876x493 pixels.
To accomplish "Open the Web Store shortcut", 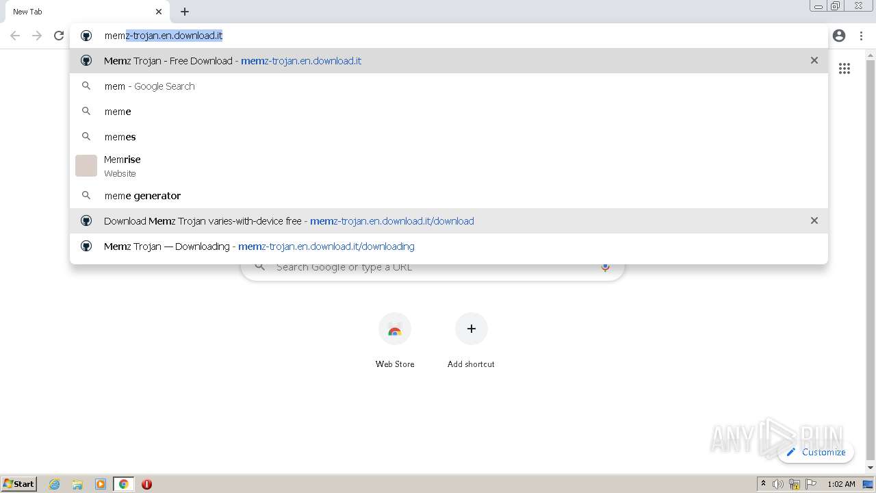I will tap(395, 341).
